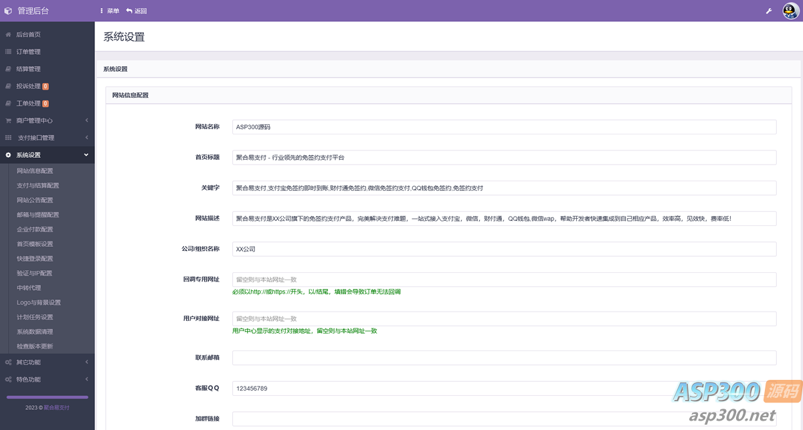This screenshot has height=430, width=803.
Task: Focus the 回调专用网址 text field
Action: (x=504, y=280)
